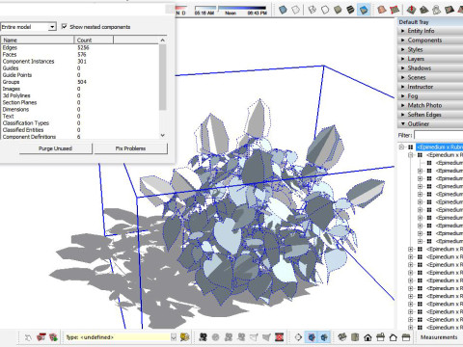The image size is (463, 347).
Task: Expand the Instructor tray panel
Action: (x=431, y=87)
